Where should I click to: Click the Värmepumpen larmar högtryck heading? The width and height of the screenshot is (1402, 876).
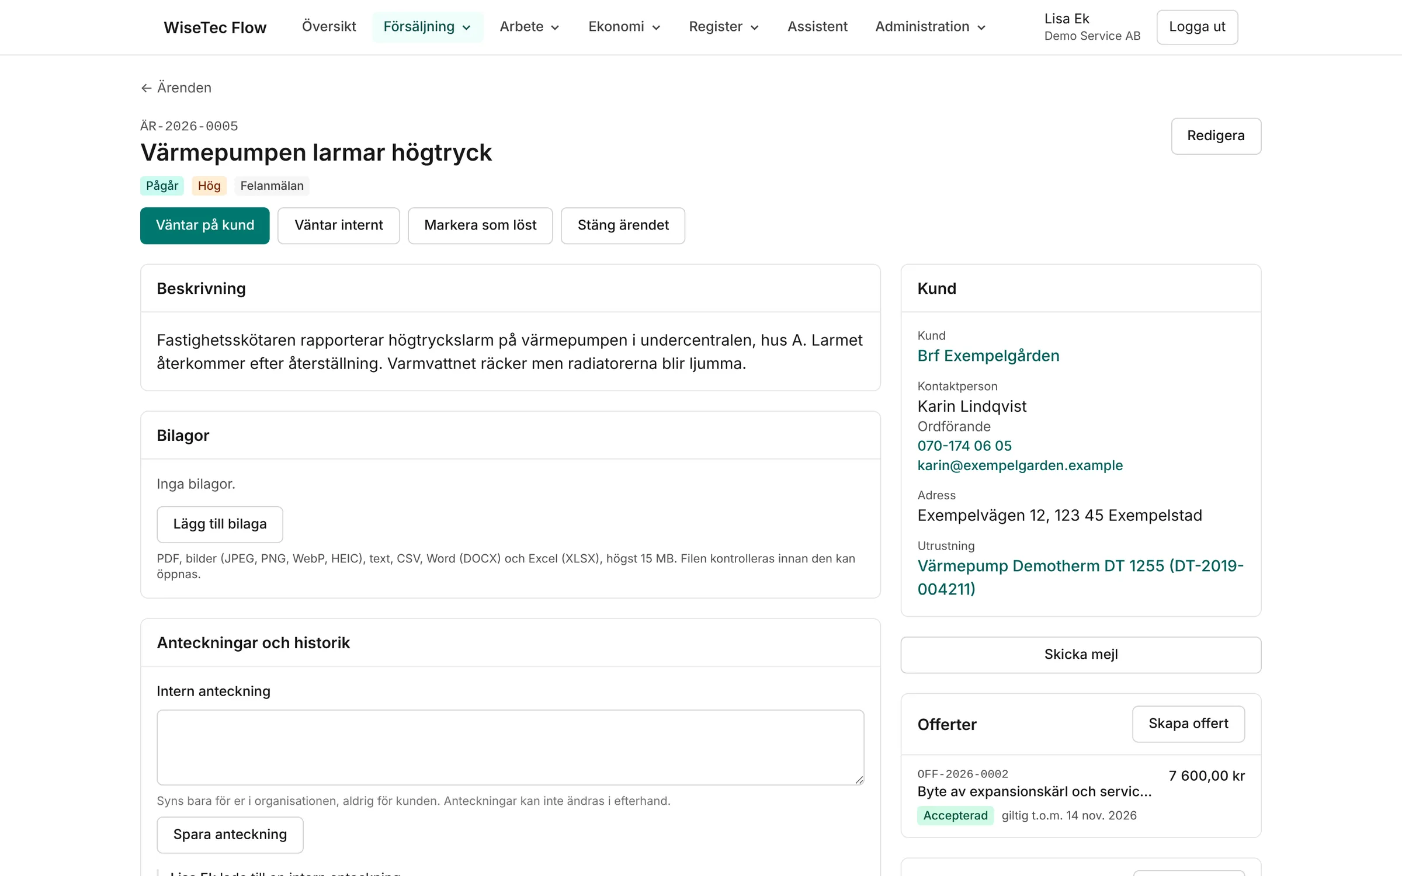(316, 152)
